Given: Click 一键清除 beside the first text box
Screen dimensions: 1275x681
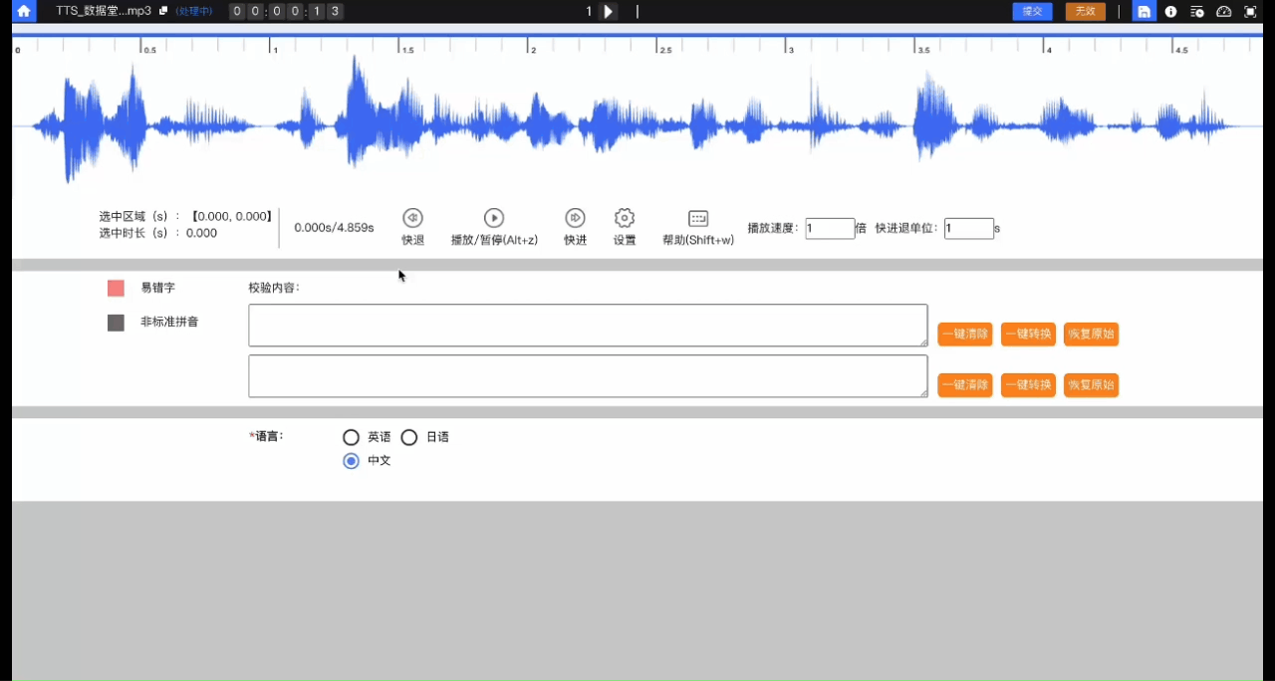Looking at the screenshot, I should pyautogui.click(x=965, y=335).
